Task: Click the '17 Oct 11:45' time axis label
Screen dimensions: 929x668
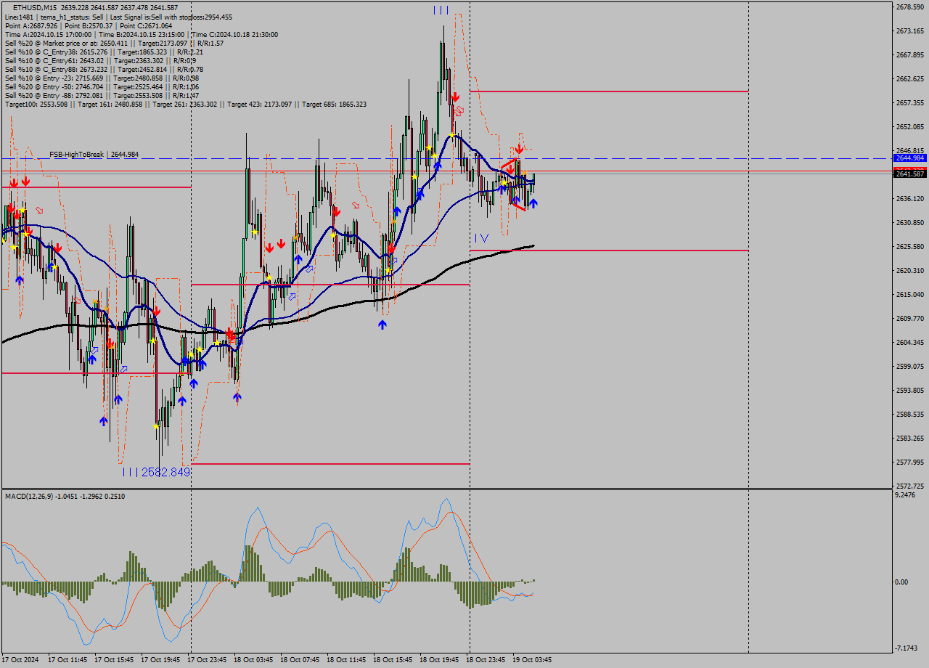Action: click(x=68, y=660)
